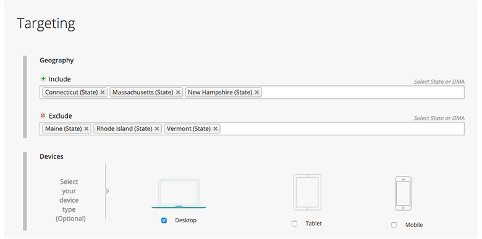The width and height of the screenshot is (482, 239).
Task: Uncheck the Desktop checkbox
Action: click(164, 220)
